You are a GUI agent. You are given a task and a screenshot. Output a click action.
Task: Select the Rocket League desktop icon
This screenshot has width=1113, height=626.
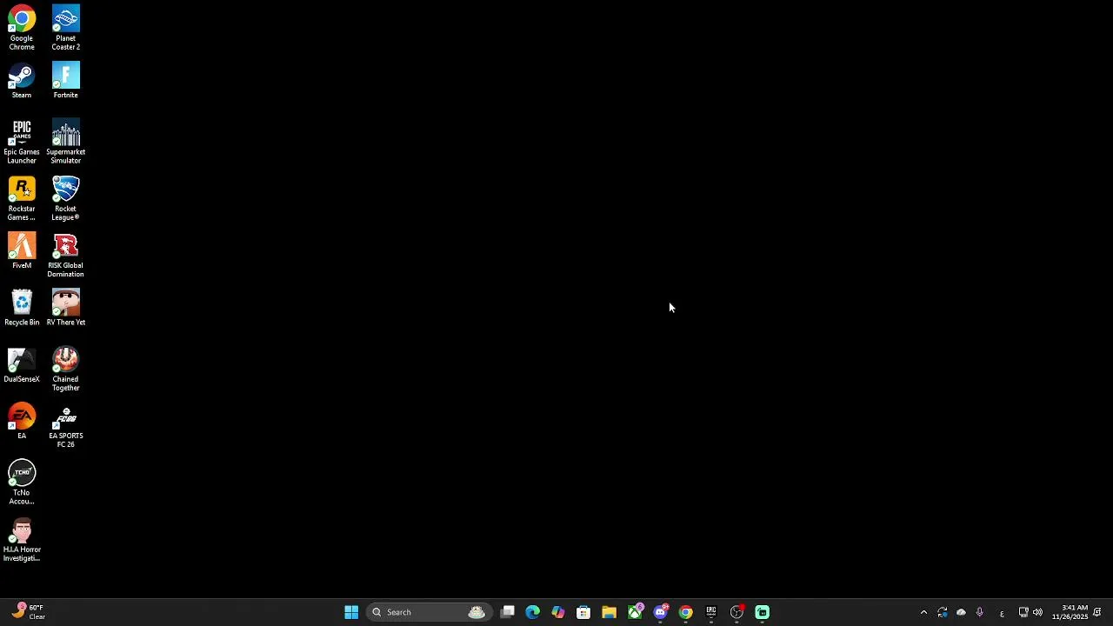[65, 199]
